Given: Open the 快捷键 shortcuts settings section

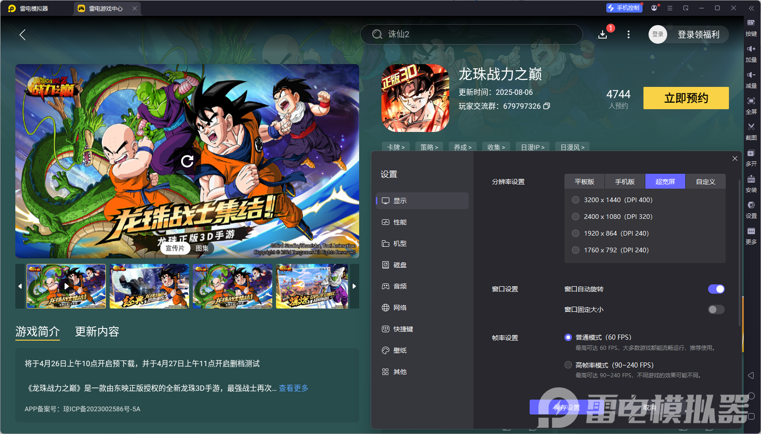Looking at the screenshot, I should click(422, 329).
